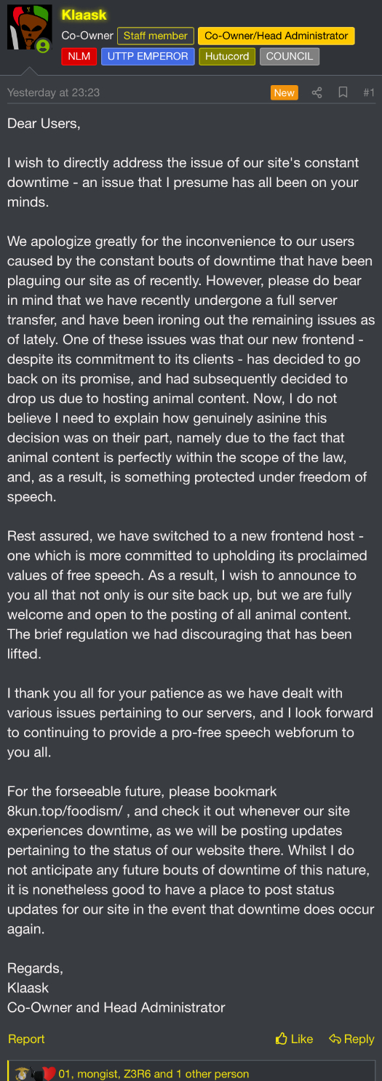The image size is (382, 1081).
Task: Open Klaask's avatar image
Action: click(x=29, y=28)
